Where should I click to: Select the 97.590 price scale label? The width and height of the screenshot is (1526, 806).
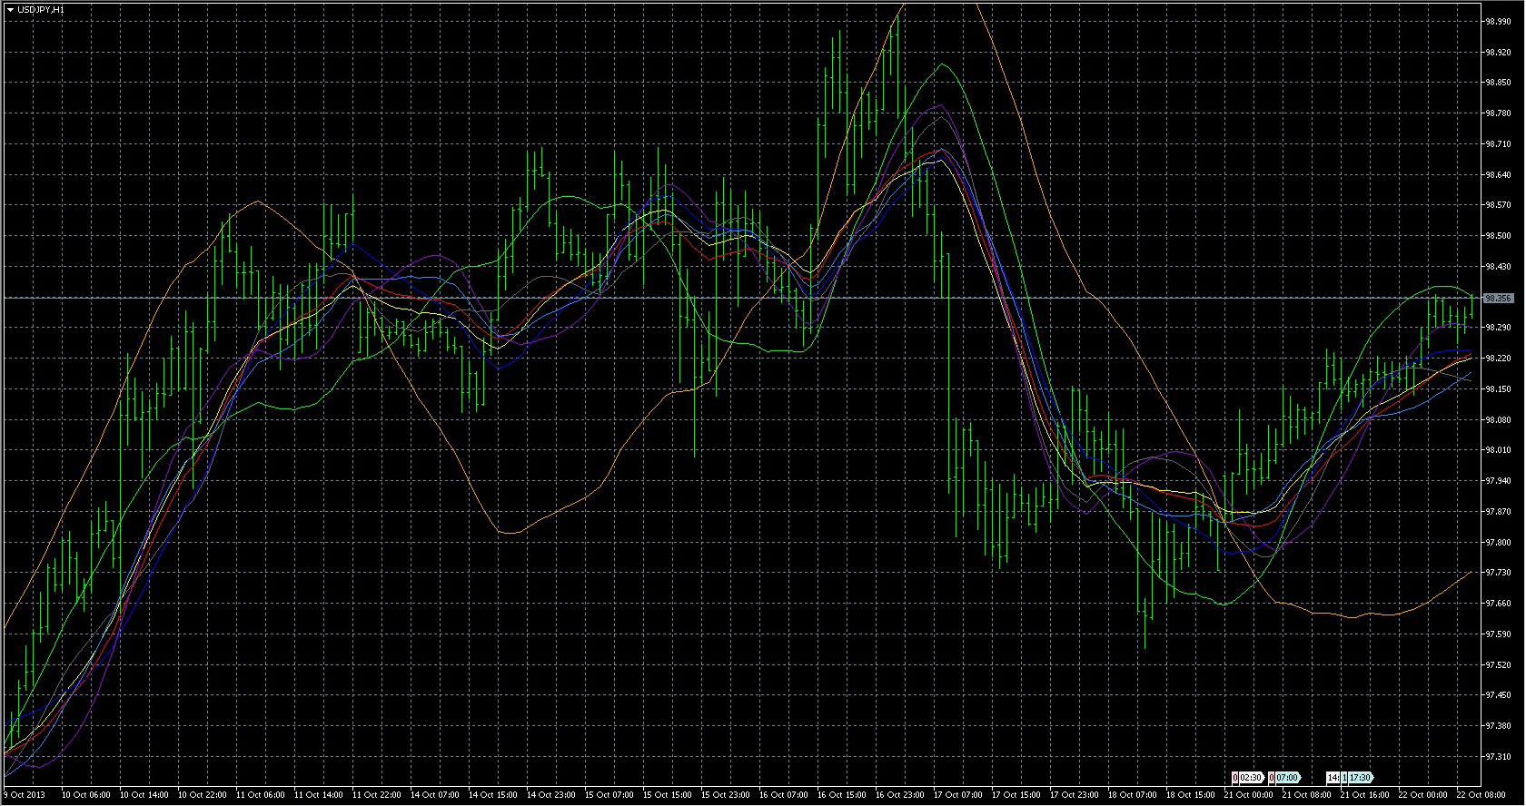click(x=1497, y=634)
